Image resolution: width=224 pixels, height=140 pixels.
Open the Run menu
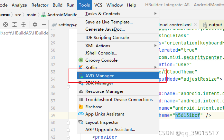pyautogui.click(x=71, y=5)
